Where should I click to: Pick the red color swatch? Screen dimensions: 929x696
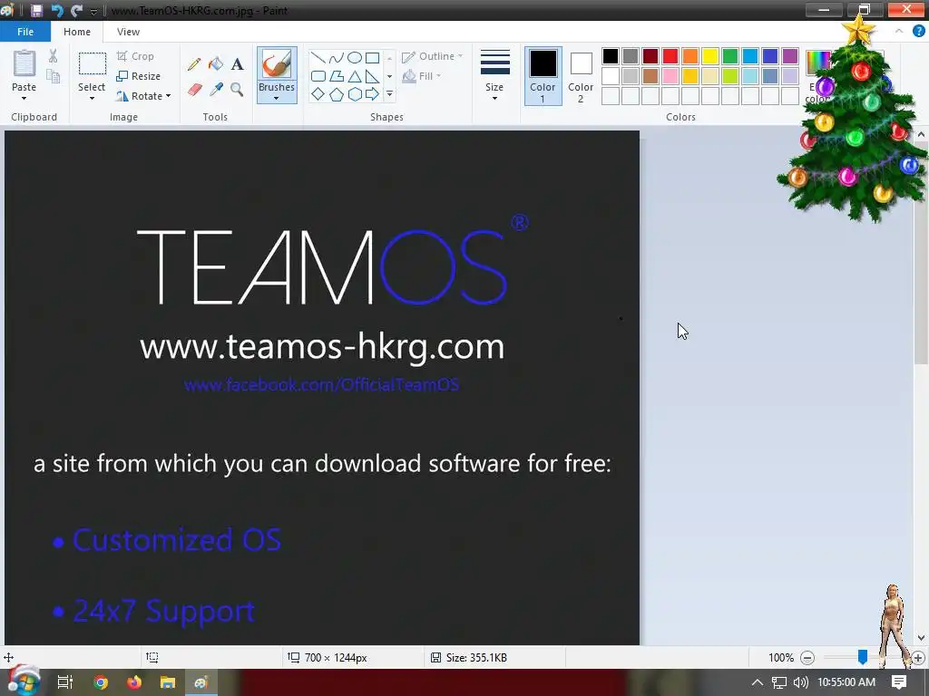(670, 56)
